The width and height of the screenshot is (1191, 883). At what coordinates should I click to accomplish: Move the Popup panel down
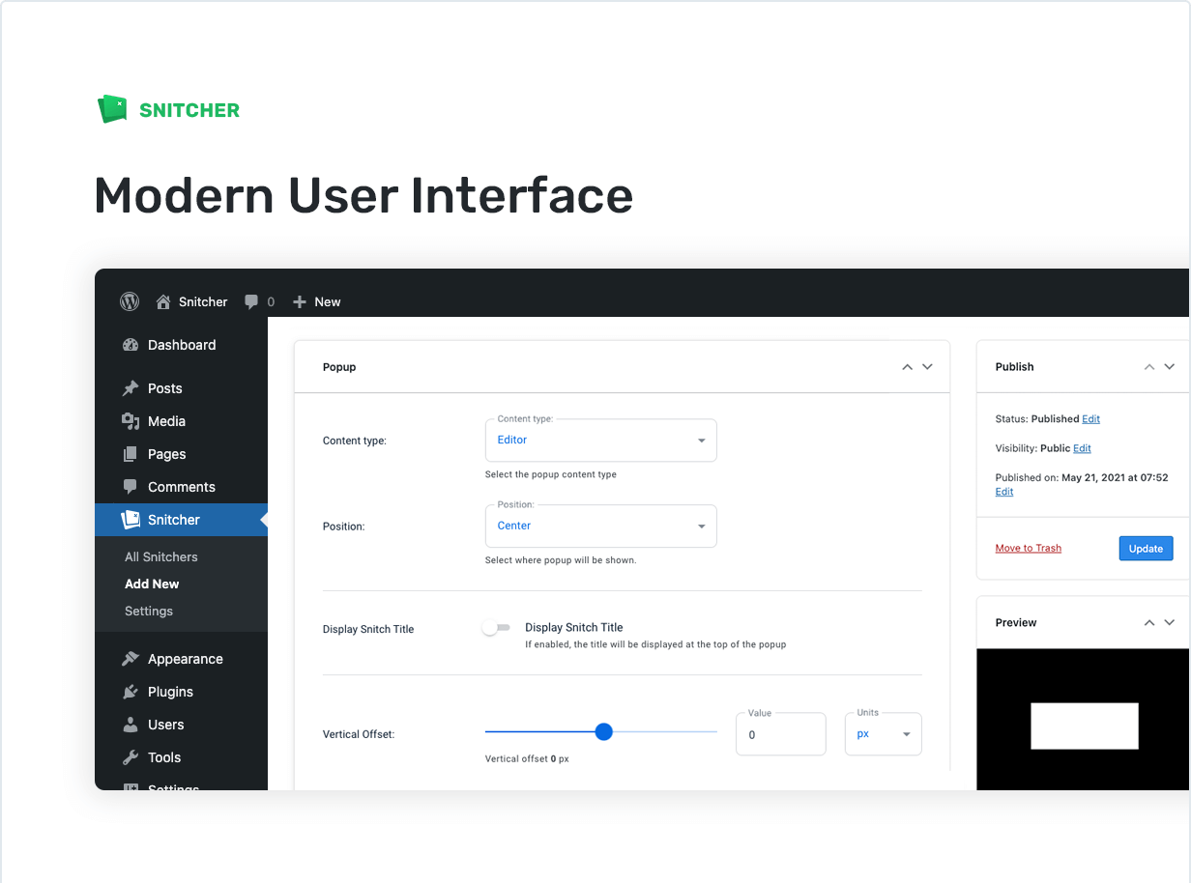[927, 367]
